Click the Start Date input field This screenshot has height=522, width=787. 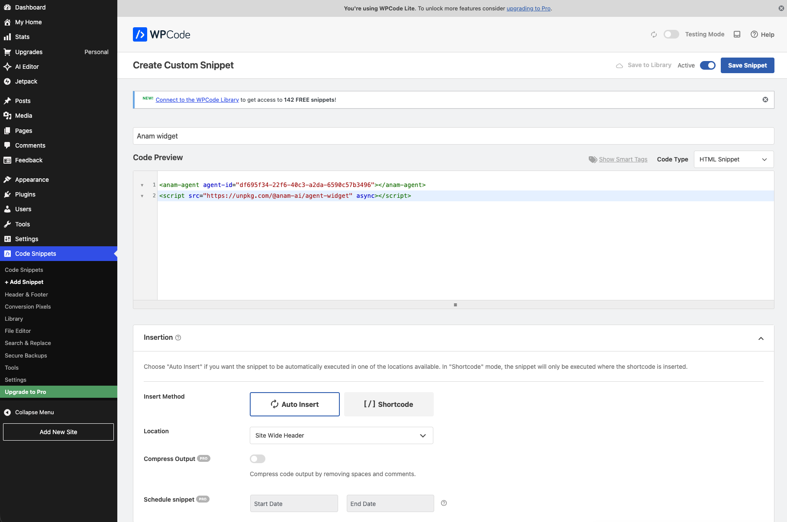[x=294, y=503]
